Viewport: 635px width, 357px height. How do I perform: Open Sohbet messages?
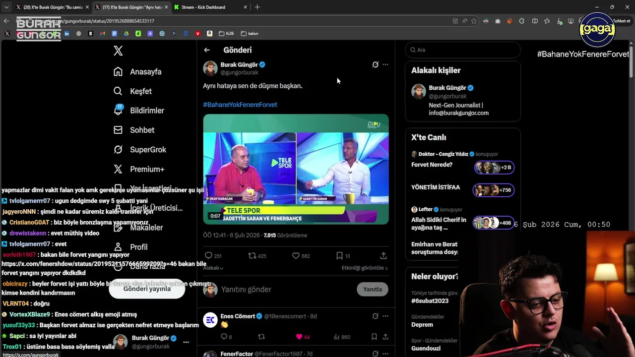(x=134, y=130)
